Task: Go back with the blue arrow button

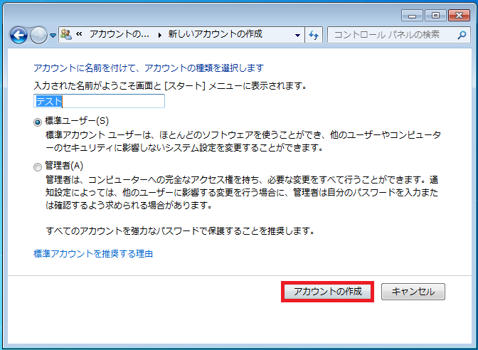Action: 18,35
